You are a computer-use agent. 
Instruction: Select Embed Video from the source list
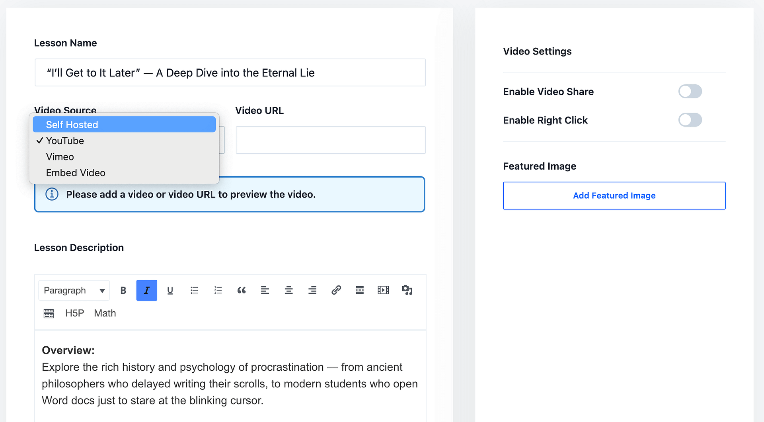tap(76, 172)
